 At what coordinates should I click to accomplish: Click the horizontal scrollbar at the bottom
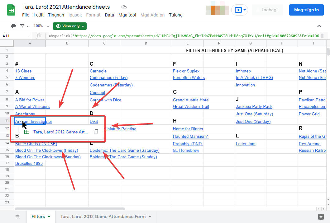pos(69,209)
